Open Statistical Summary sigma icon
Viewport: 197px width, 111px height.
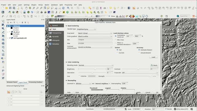[x=101, y=8]
